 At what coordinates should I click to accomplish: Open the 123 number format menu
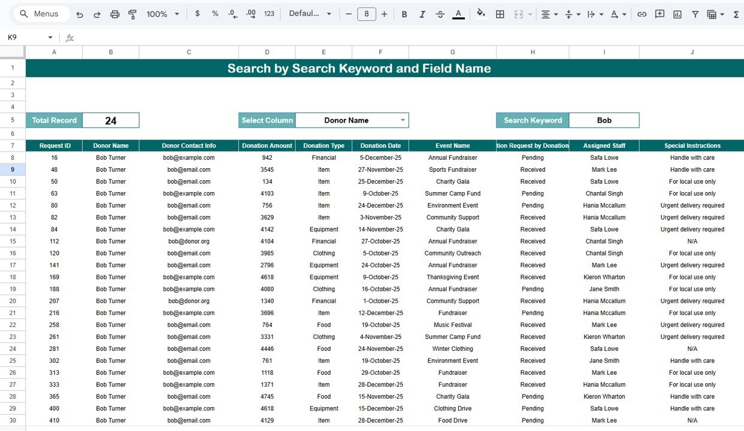pyautogui.click(x=269, y=14)
